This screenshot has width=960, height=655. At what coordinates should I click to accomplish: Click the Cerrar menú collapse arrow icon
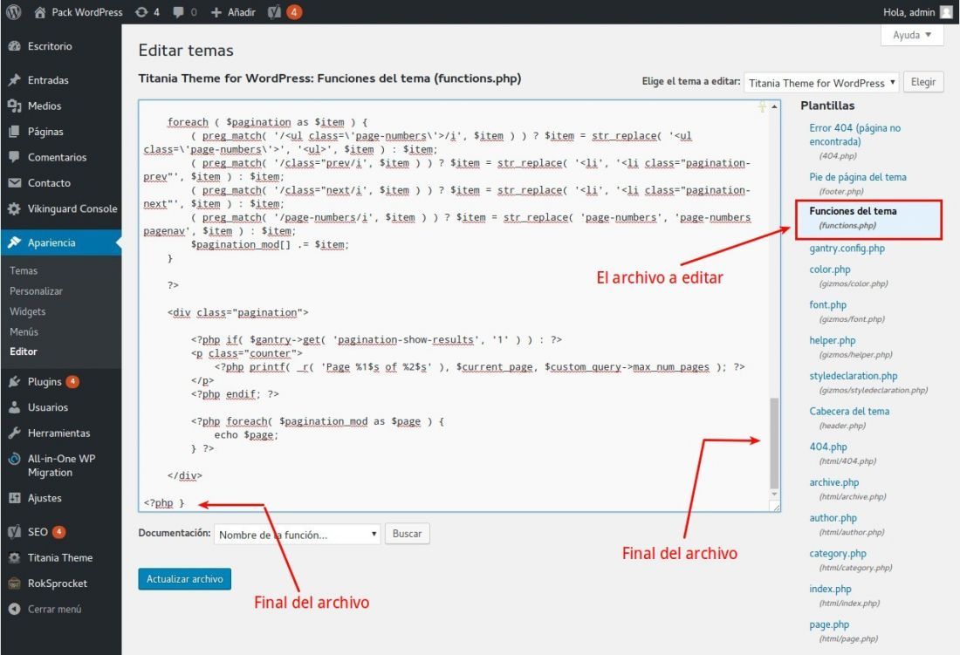point(15,609)
